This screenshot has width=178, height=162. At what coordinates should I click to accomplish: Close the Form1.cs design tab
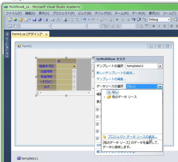click(46, 34)
